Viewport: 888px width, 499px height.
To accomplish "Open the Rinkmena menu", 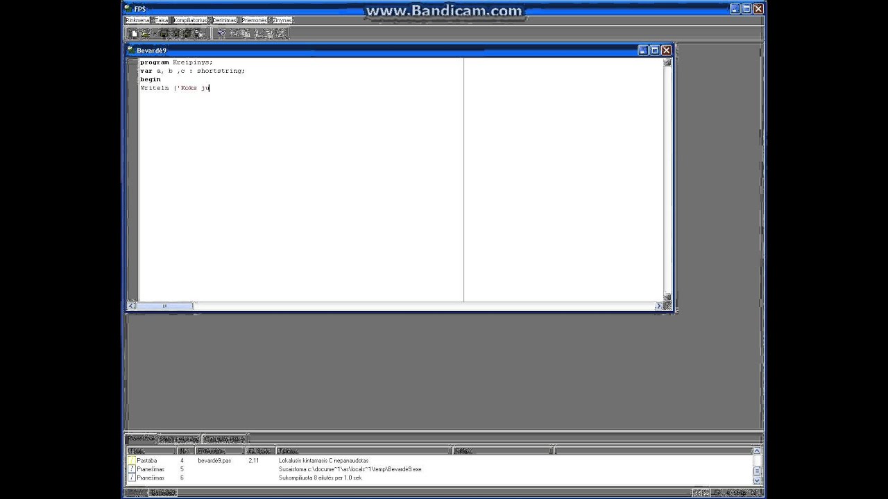I will pyautogui.click(x=137, y=21).
